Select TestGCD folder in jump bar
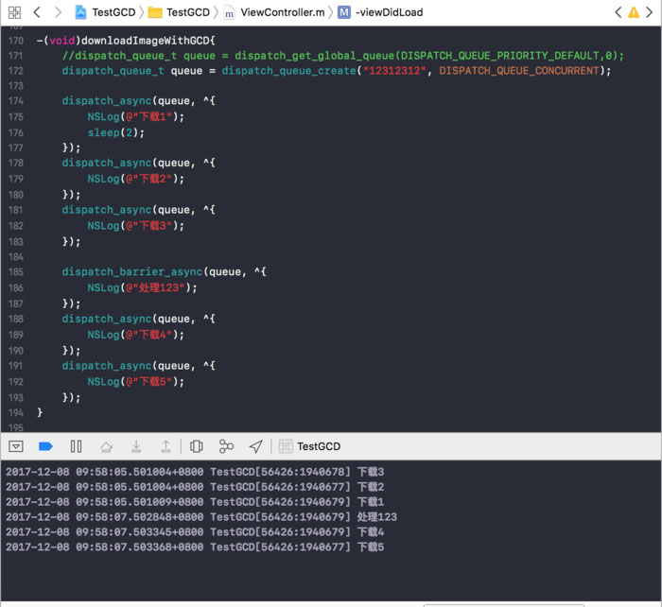Image resolution: width=662 pixels, height=607 pixels. point(179,12)
